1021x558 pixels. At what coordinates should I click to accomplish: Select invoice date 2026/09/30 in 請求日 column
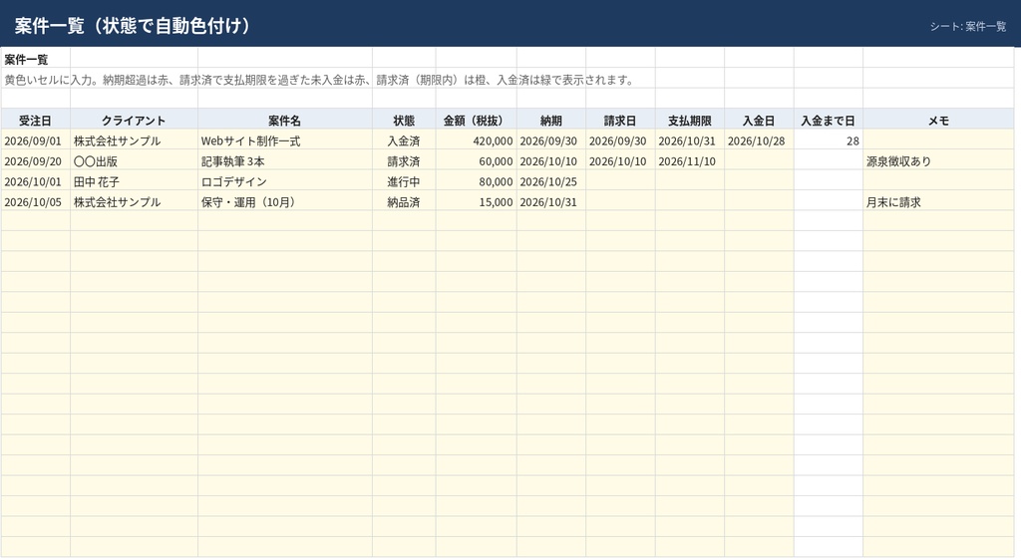click(x=620, y=140)
